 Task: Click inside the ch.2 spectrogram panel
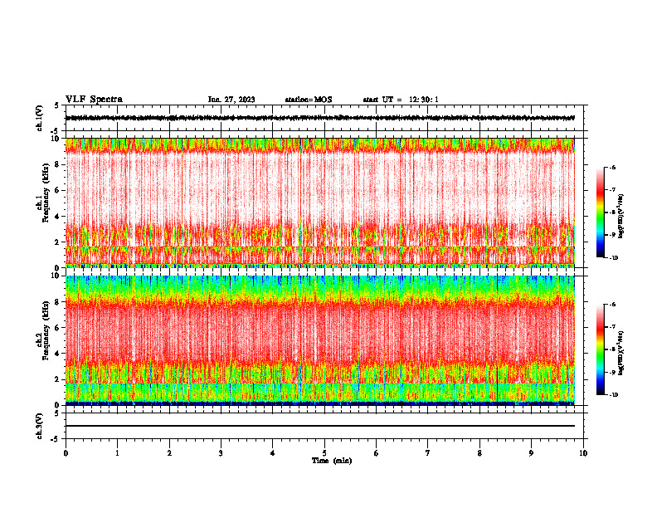[x=319, y=340]
